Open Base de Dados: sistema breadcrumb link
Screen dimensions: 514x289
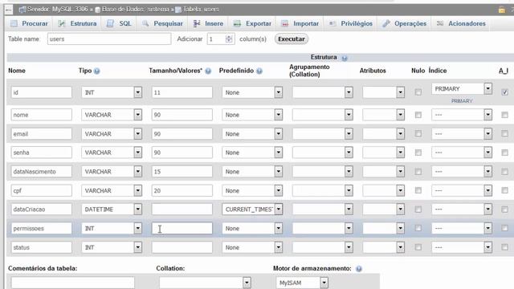[x=136, y=9]
